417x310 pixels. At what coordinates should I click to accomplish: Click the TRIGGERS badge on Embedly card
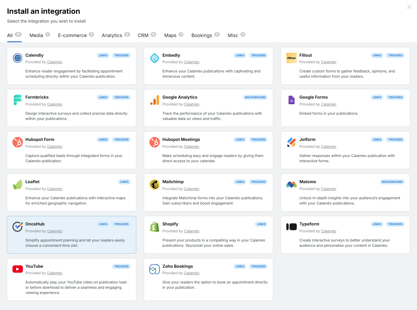pyautogui.click(x=258, y=55)
